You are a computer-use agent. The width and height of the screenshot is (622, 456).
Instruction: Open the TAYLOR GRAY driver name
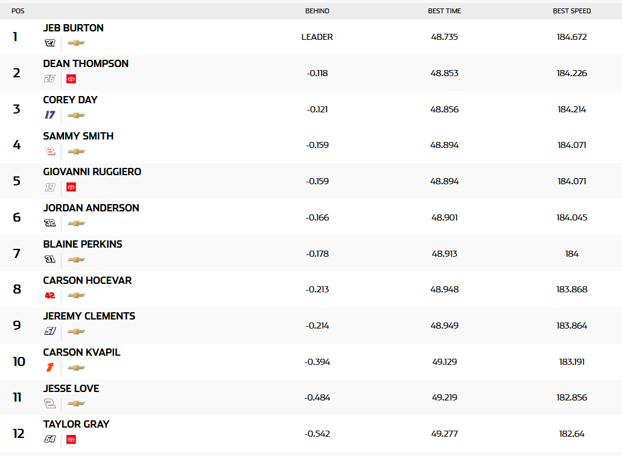pos(76,424)
